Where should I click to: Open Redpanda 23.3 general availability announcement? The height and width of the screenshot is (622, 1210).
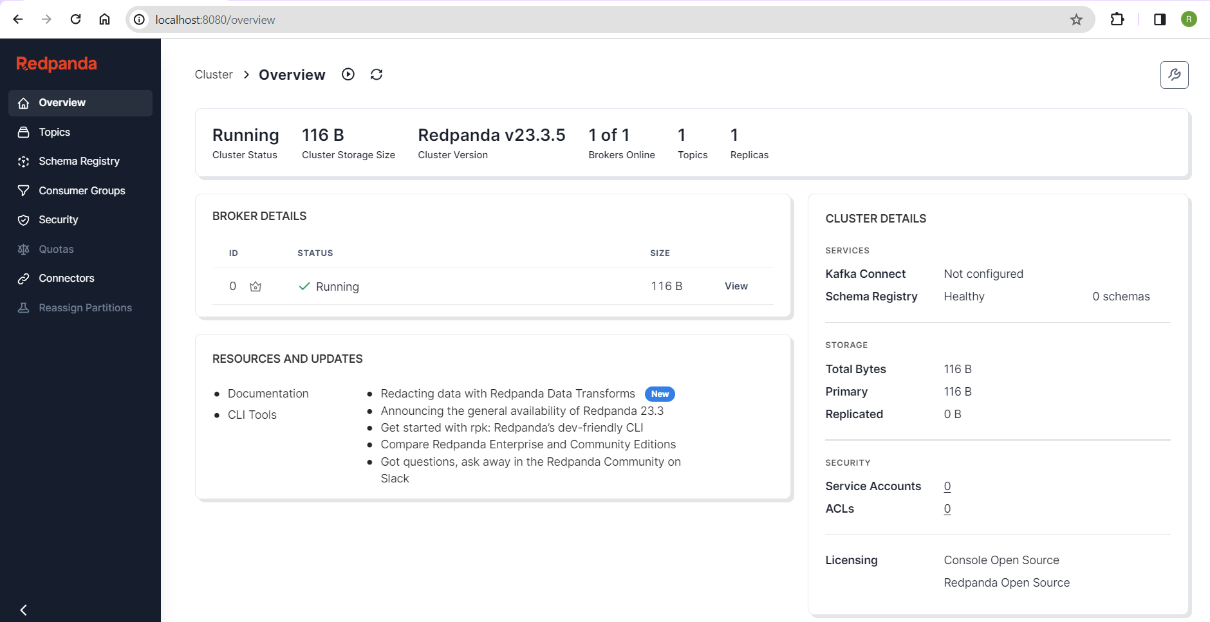click(x=522, y=411)
